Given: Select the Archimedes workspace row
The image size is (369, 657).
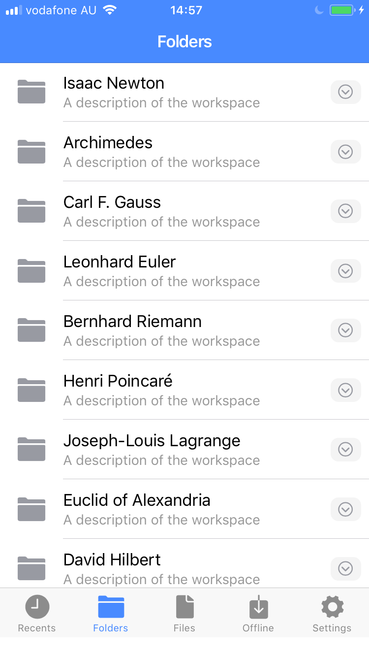Looking at the screenshot, I should tap(148, 151).
